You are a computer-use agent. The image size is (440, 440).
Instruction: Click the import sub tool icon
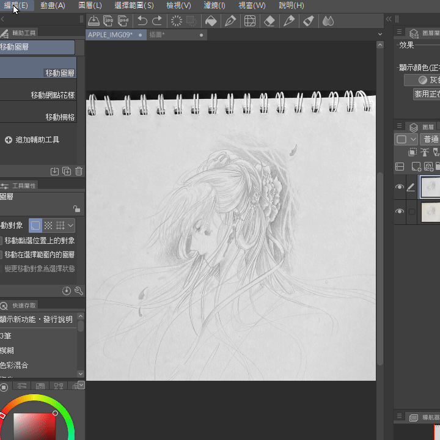(54, 171)
